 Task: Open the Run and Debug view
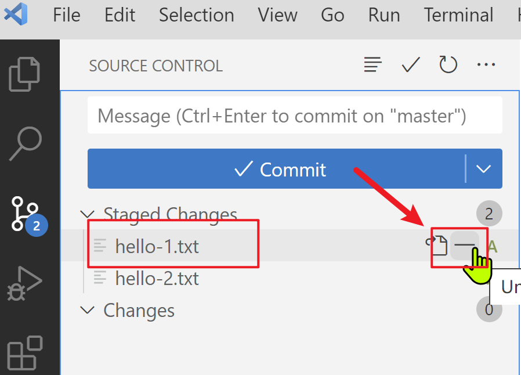(x=24, y=284)
